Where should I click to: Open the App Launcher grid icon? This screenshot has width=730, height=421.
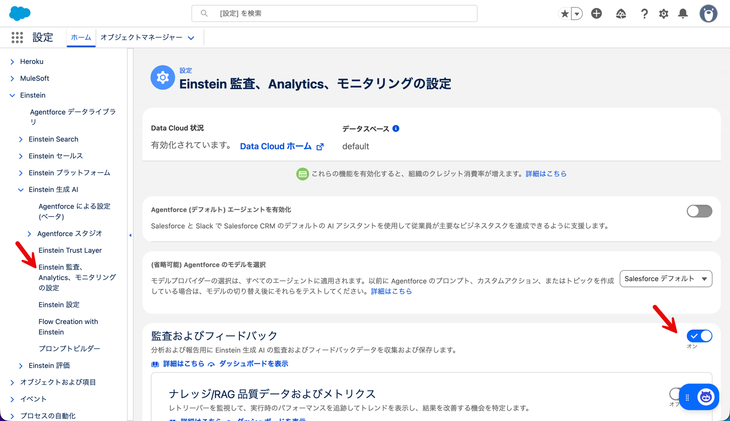pos(17,38)
